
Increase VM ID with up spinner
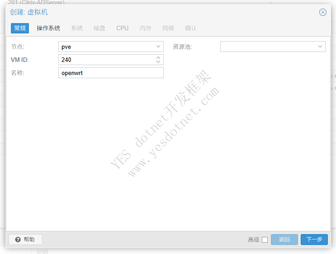click(x=158, y=57)
